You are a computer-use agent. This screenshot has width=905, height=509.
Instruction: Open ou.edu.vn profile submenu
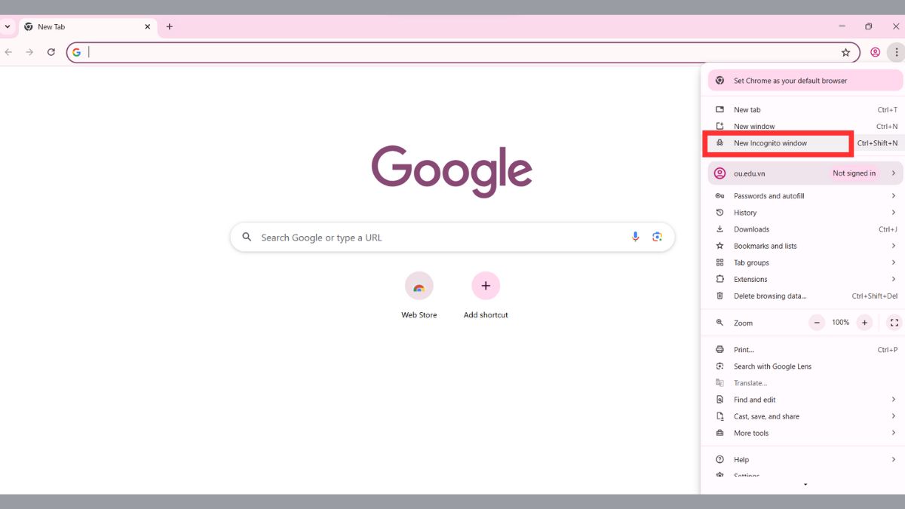[805, 173]
